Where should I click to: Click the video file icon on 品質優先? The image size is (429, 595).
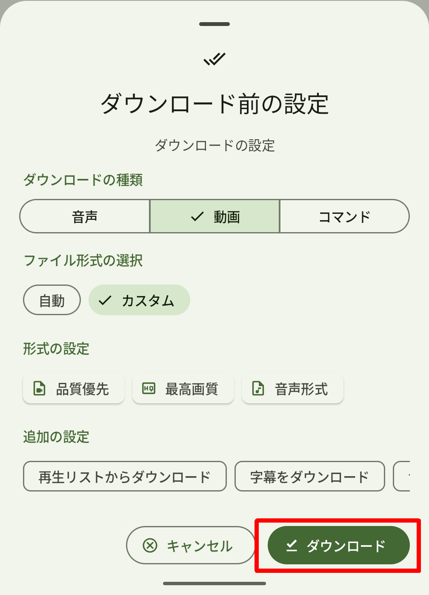(x=40, y=388)
